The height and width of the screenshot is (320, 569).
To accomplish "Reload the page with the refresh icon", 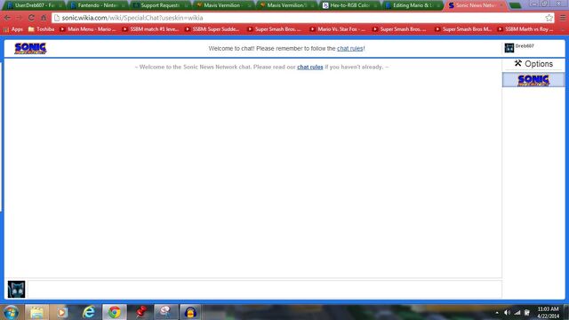I will (x=31, y=18).
